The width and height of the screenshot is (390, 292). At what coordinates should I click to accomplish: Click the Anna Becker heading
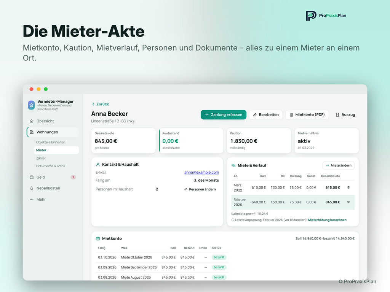109,114
